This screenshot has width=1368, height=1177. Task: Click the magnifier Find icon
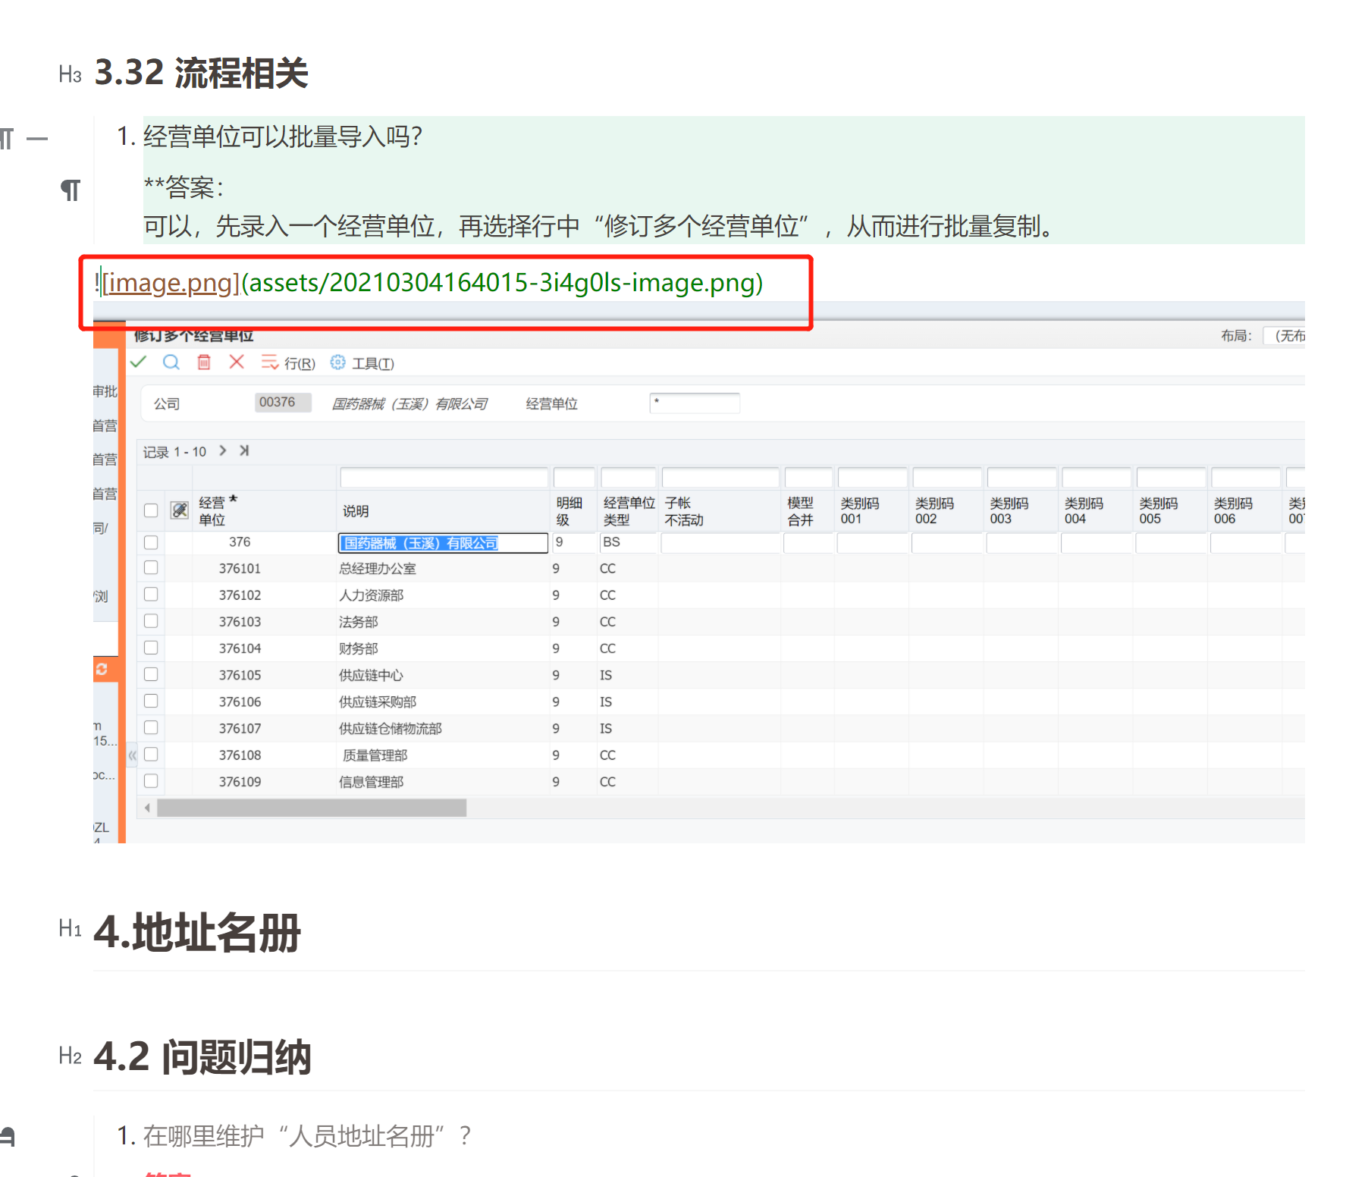coord(171,363)
